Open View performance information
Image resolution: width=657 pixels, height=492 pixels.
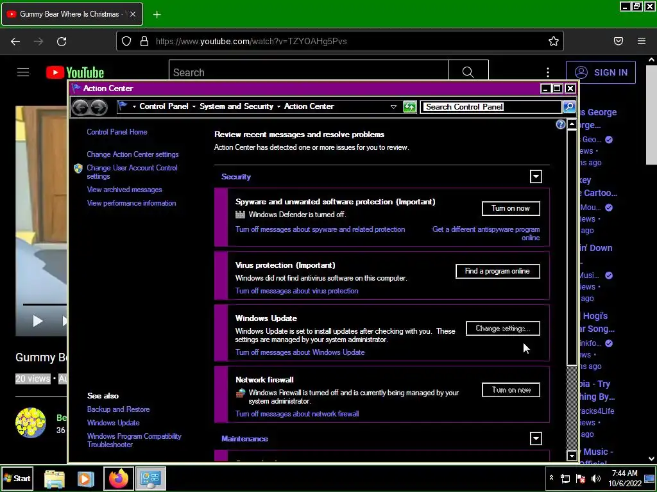tap(131, 203)
